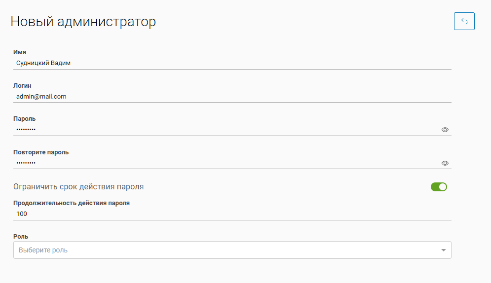The width and height of the screenshot is (491, 283).
Task: Click the 'Повторите пароль' label
Action: point(41,152)
